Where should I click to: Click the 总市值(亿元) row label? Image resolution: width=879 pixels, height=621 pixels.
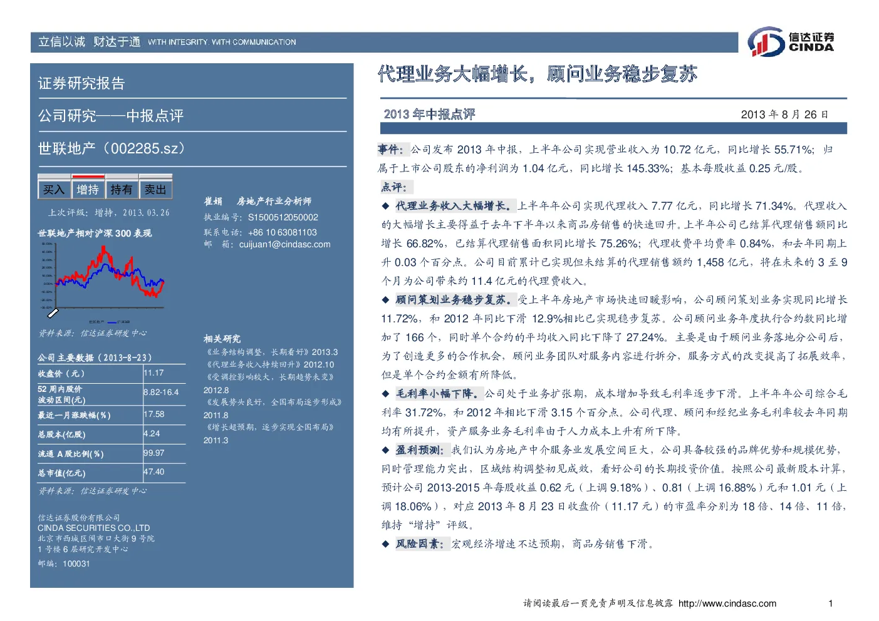click(61, 473)
